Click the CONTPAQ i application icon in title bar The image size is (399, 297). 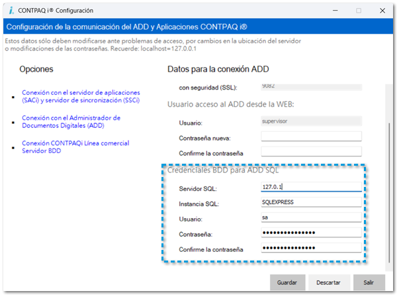(x=11, y=11)
